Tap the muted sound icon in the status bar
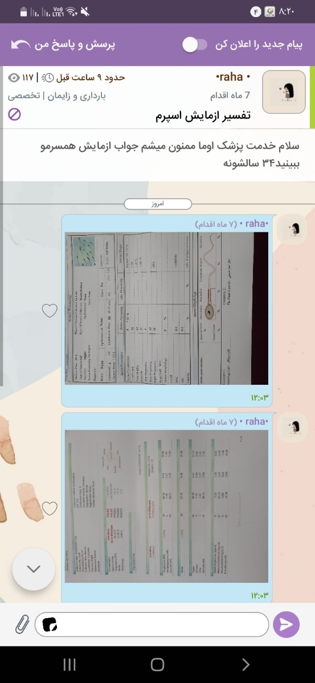The image size is (315, 683). coord(85,11)
